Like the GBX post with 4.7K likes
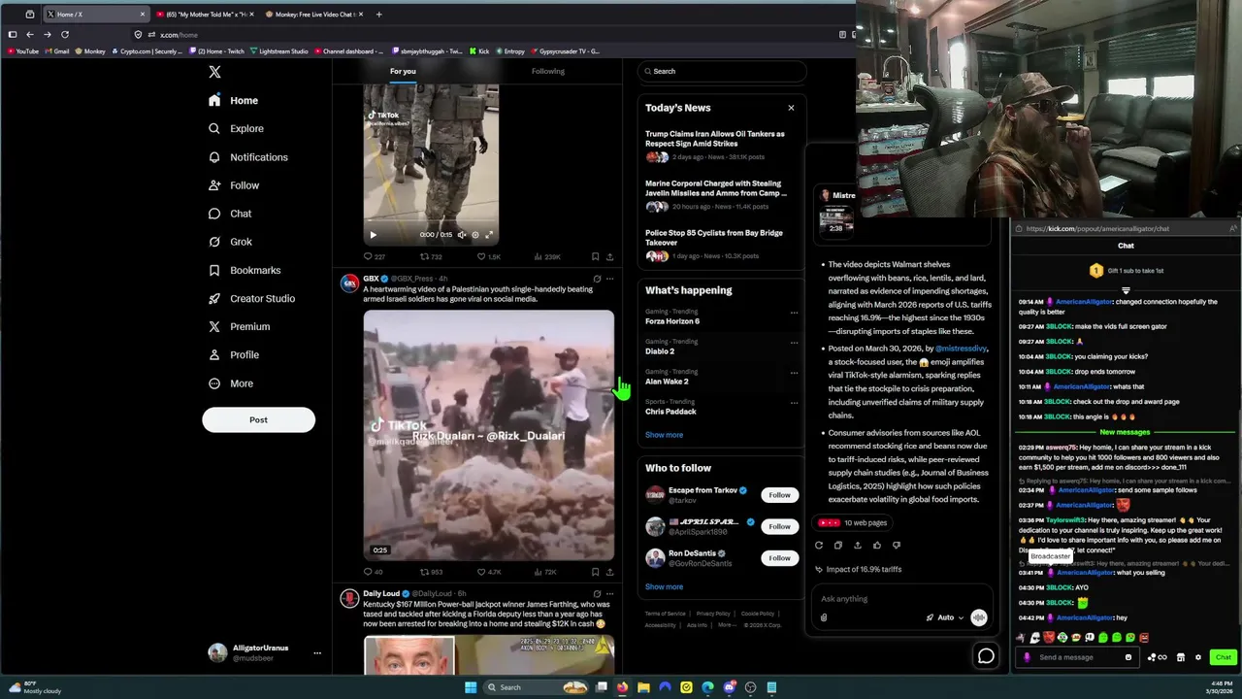The image size is (1242, 699). click(489, 572)
